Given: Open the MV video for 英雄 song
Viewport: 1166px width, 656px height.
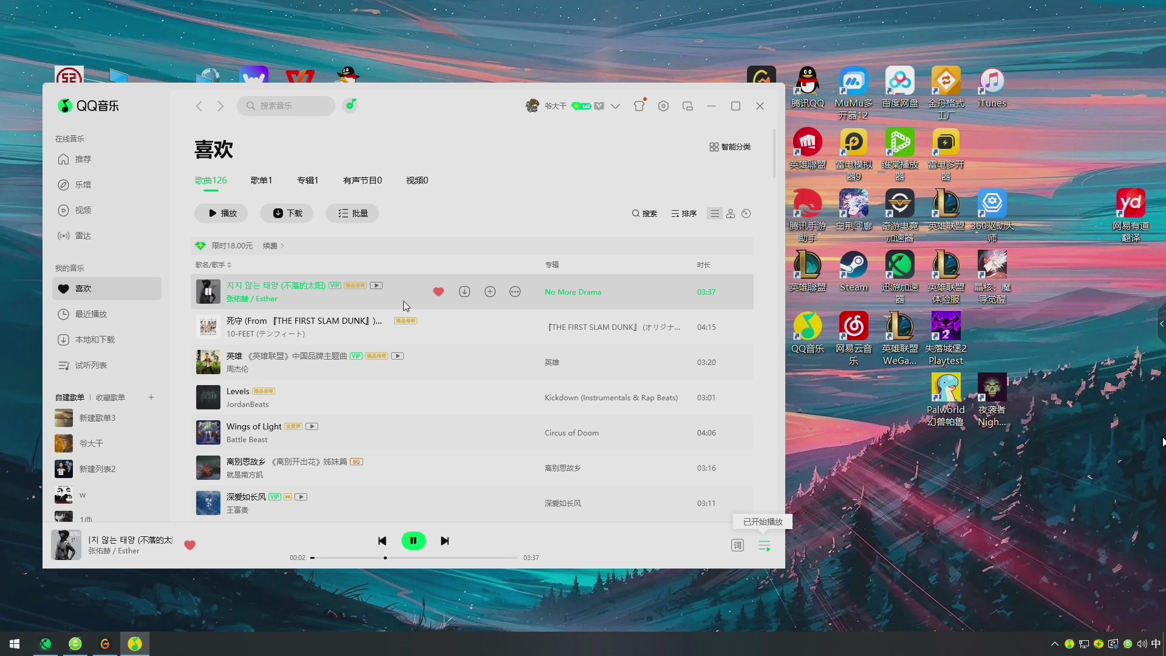Looking at the screenshot, I should click(x=398, y=356).
